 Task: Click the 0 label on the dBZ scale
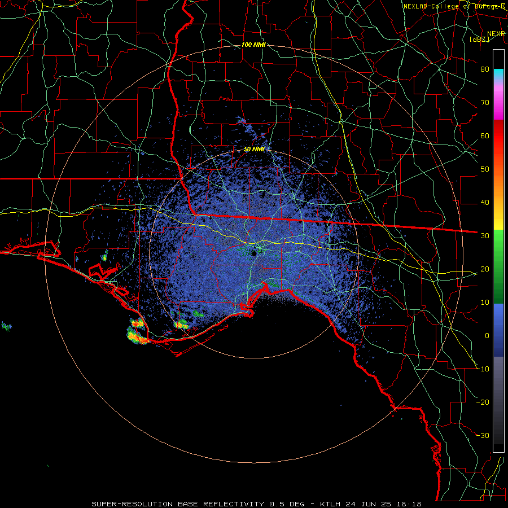tap(487, 336)
